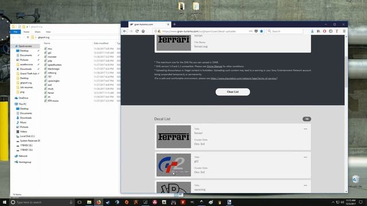Screen dimensions: 367x206
Task: Open Home ribbon tab in File Explorer
Action: pyautogui.click(x=26, y=32)
